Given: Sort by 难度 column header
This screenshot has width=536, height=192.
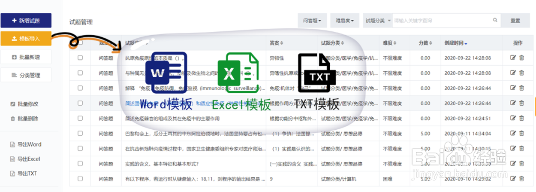Looking at the screenshot, I should (389, 43).
